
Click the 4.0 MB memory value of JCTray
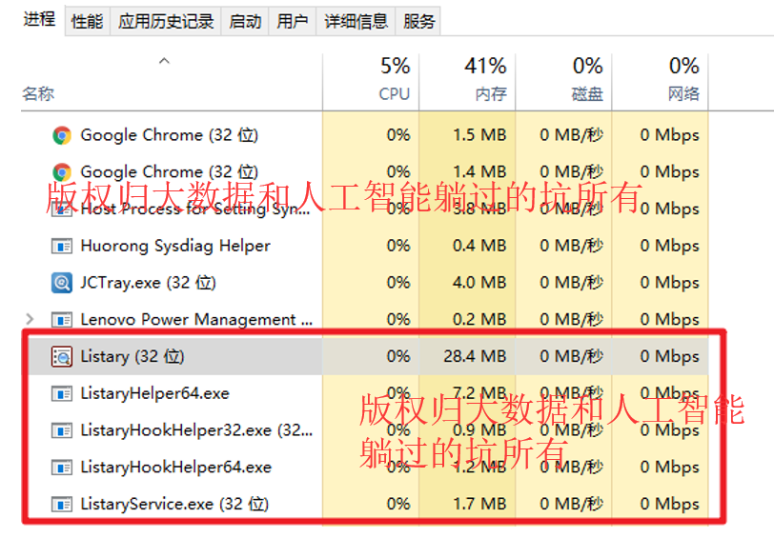479,283
